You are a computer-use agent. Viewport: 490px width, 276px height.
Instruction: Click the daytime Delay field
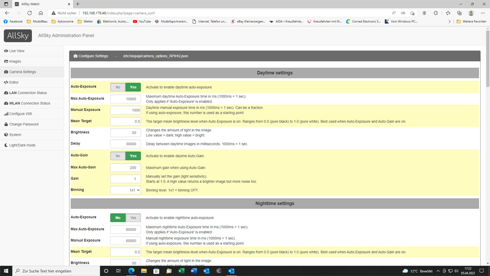point(125,144)
